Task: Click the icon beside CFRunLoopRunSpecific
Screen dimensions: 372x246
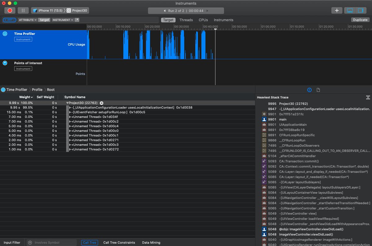Action: tap(264, 135)
